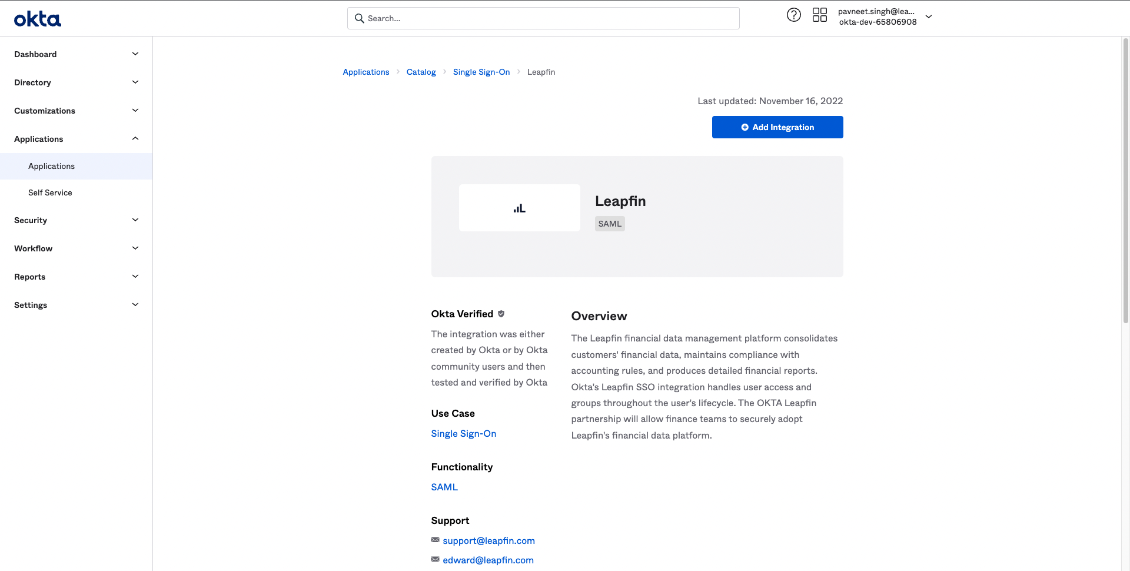
Task: Click the search magnifier icon
Action: pos(359,18)
